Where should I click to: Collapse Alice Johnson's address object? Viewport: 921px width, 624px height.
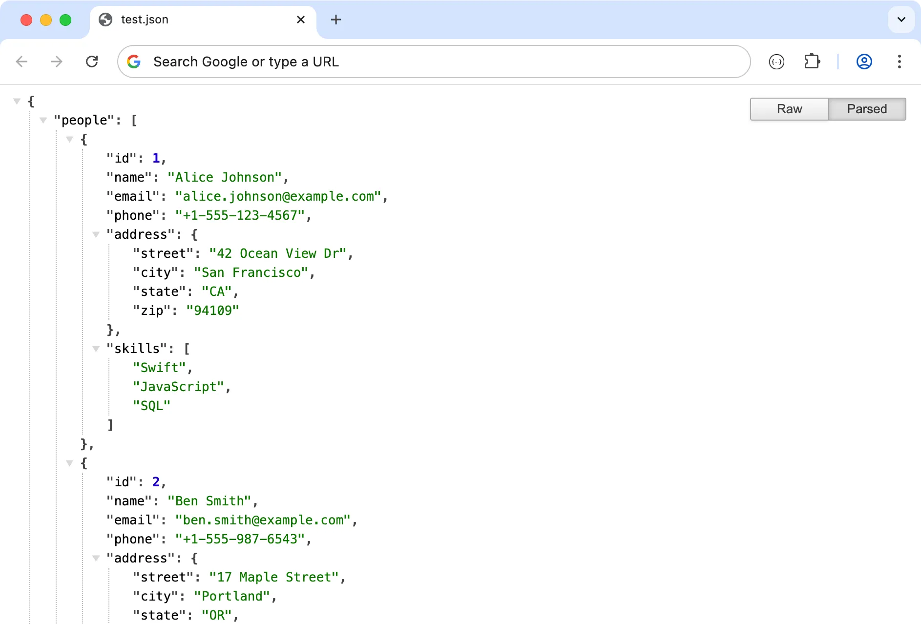pyautogui.click(x=96, y=234)
